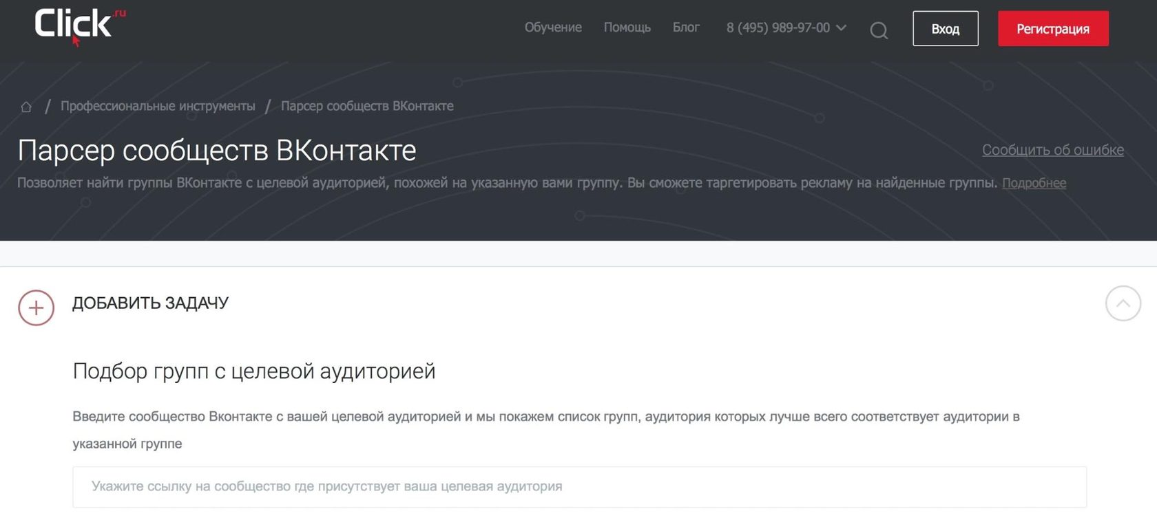Click the Вход button

click(945, 29)
